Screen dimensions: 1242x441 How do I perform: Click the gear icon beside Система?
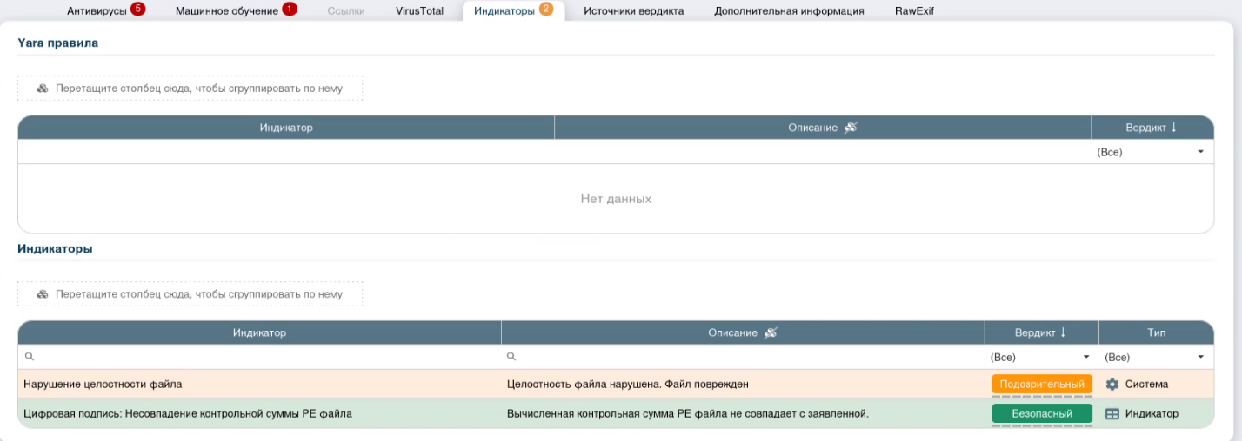coord(1112,384)
